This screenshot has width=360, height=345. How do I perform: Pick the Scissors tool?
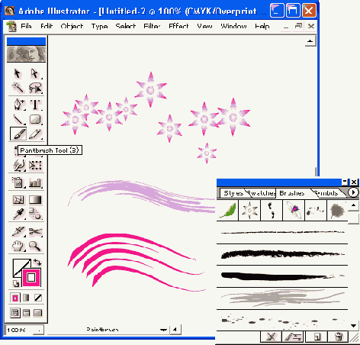click(35, 231)
